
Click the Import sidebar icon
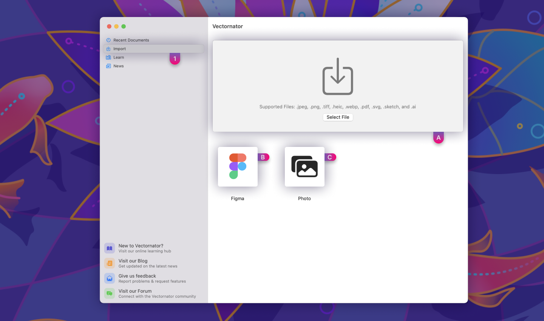pos(108,49)
